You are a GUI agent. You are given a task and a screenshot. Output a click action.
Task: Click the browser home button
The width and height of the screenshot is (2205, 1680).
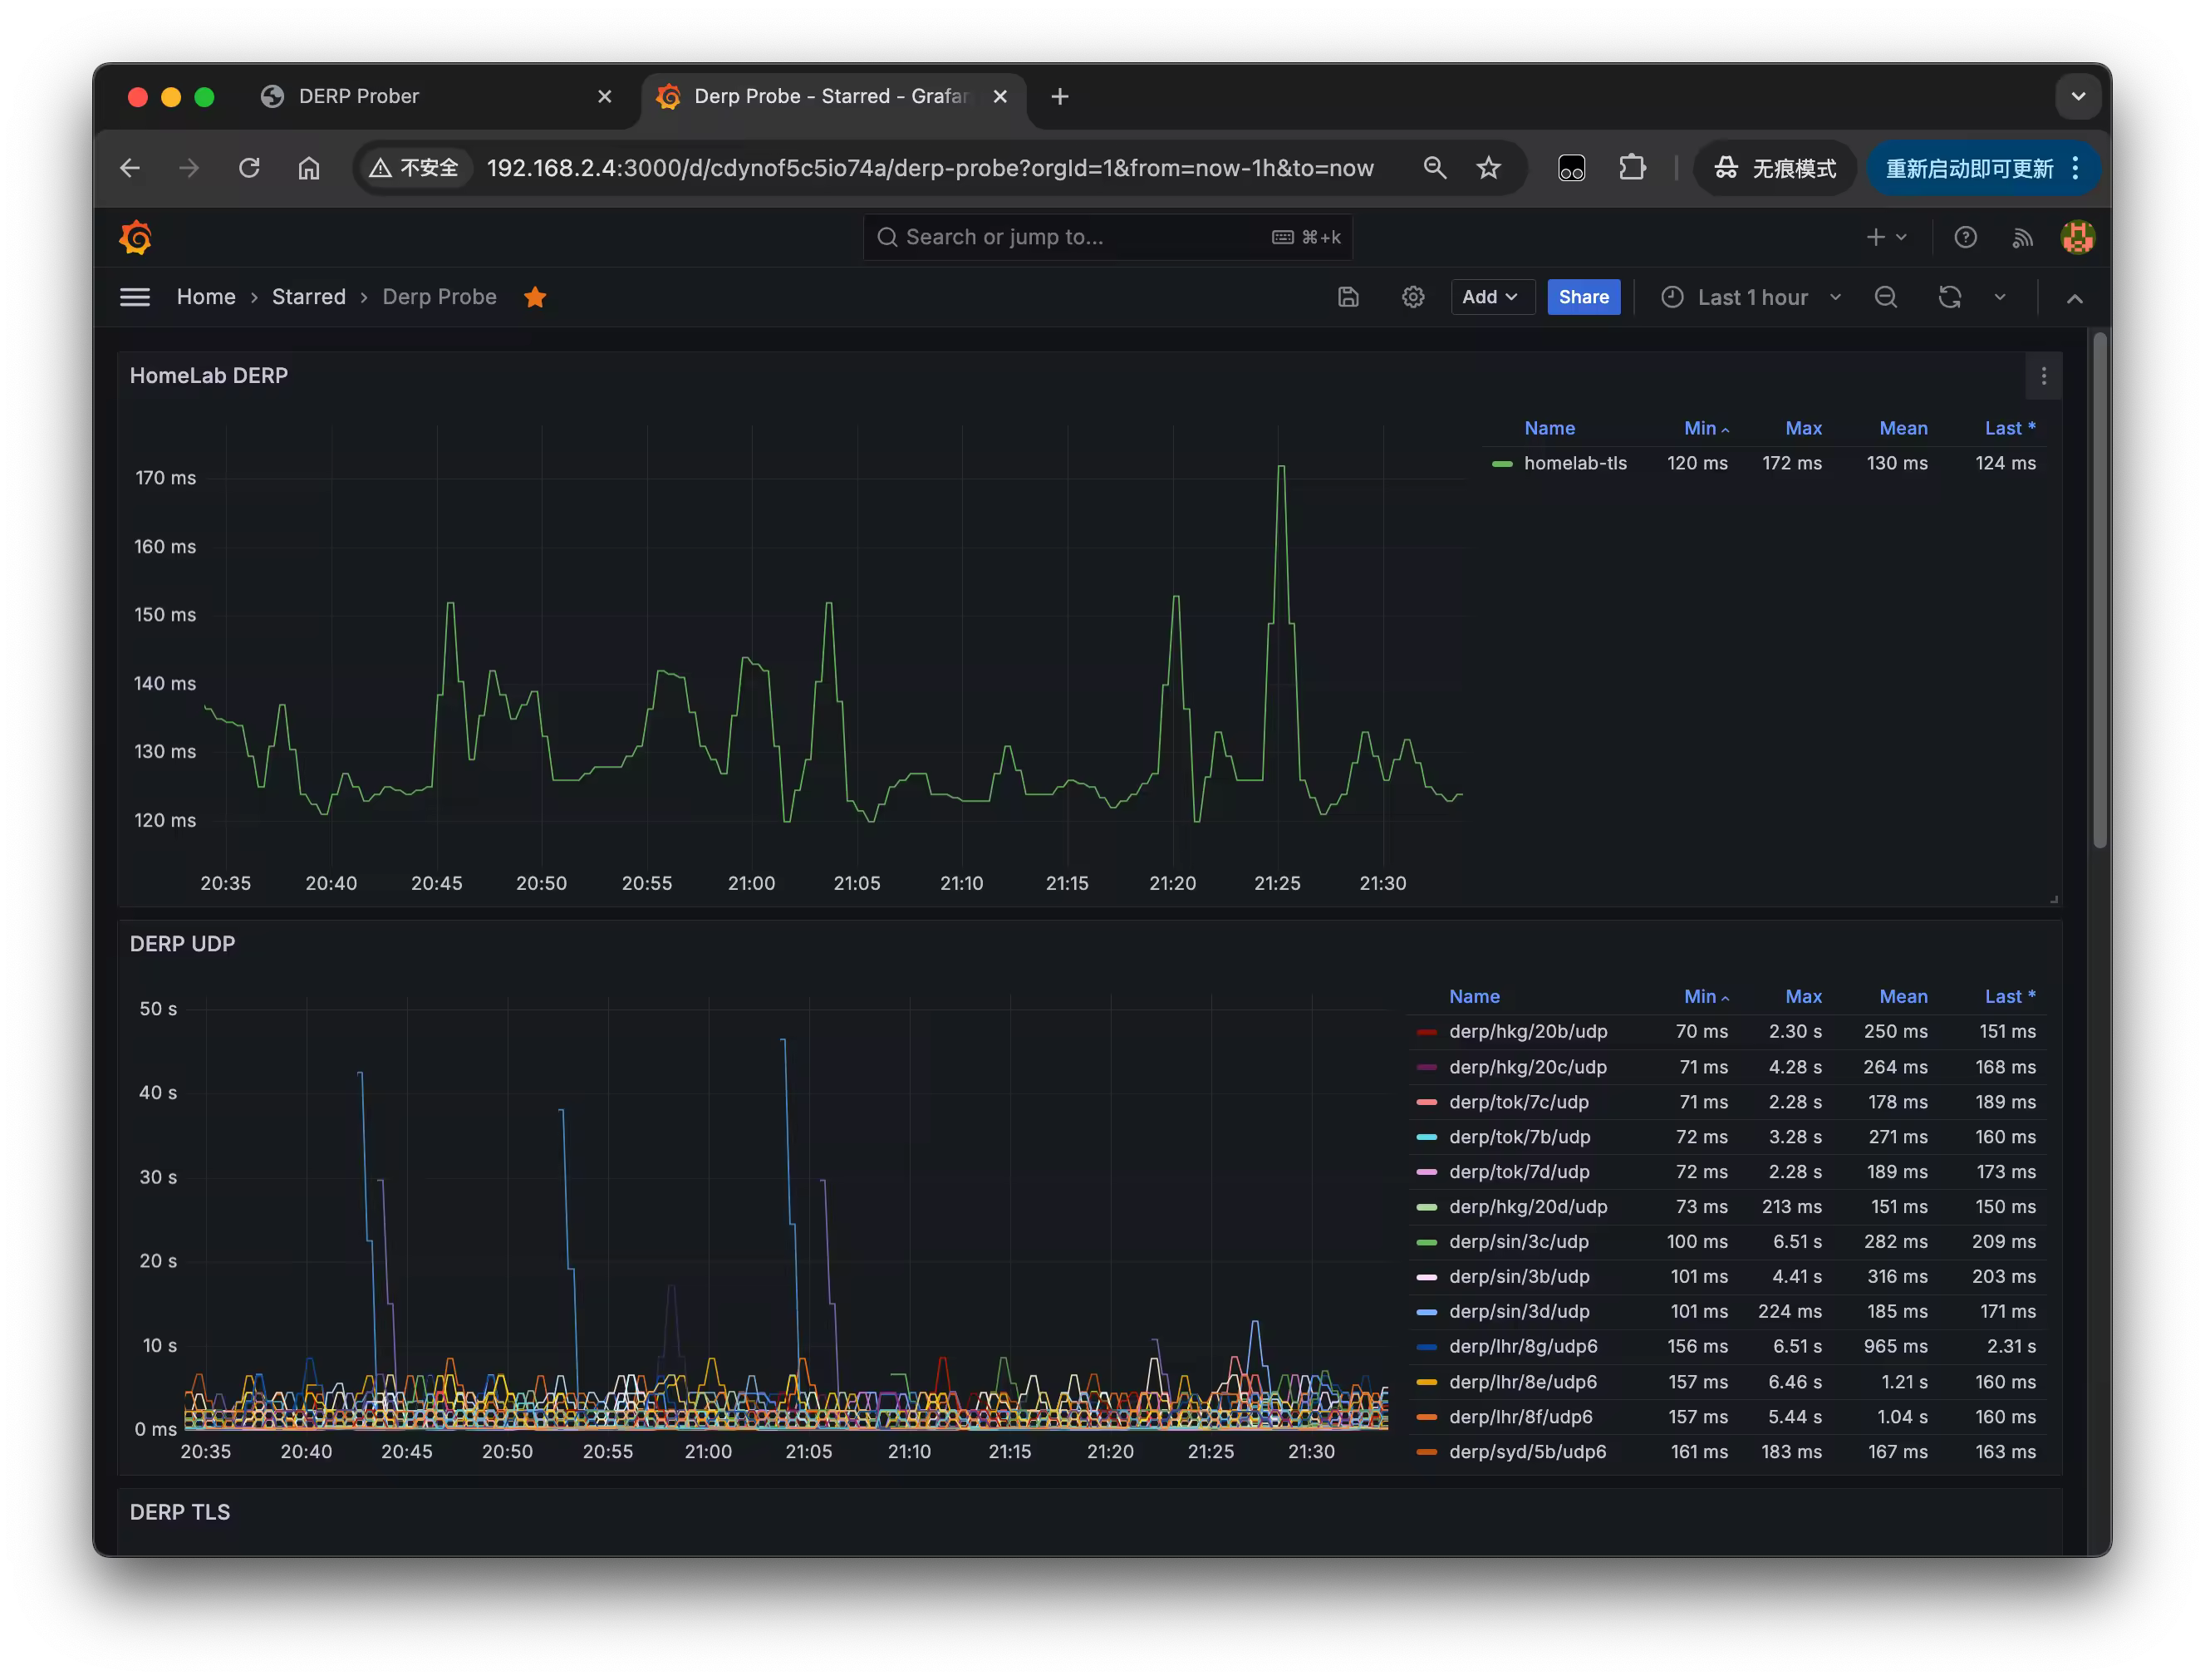pyautogui.click(x=309, y=168)
